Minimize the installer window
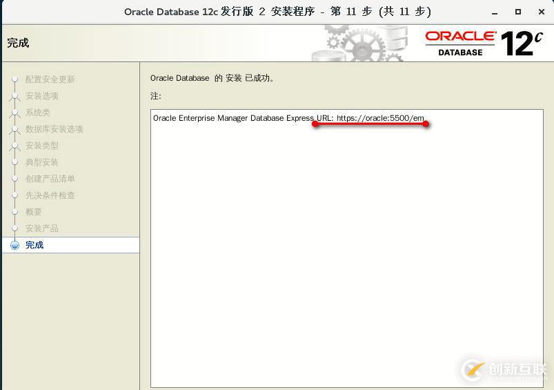 pyautogui.click(x=495, y=12)
